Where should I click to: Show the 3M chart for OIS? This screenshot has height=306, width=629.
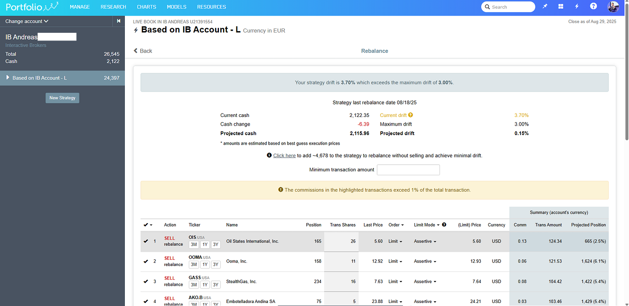coord(194,245)
